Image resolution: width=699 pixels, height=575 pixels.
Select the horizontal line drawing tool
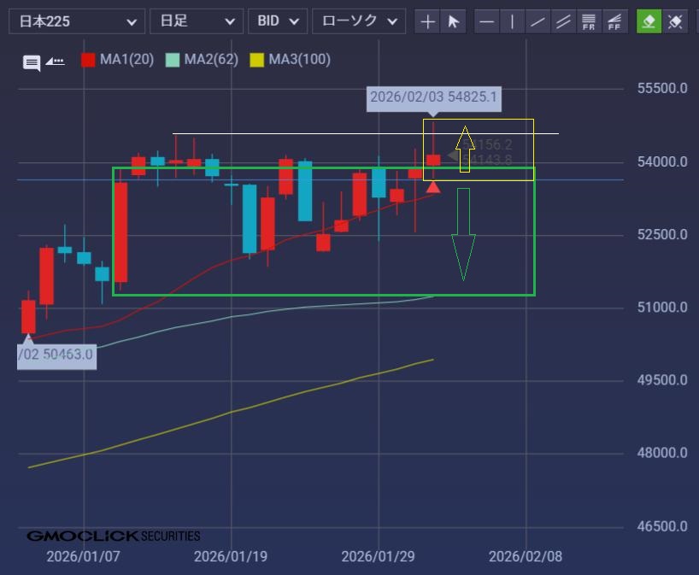click(x=486, y=21)
